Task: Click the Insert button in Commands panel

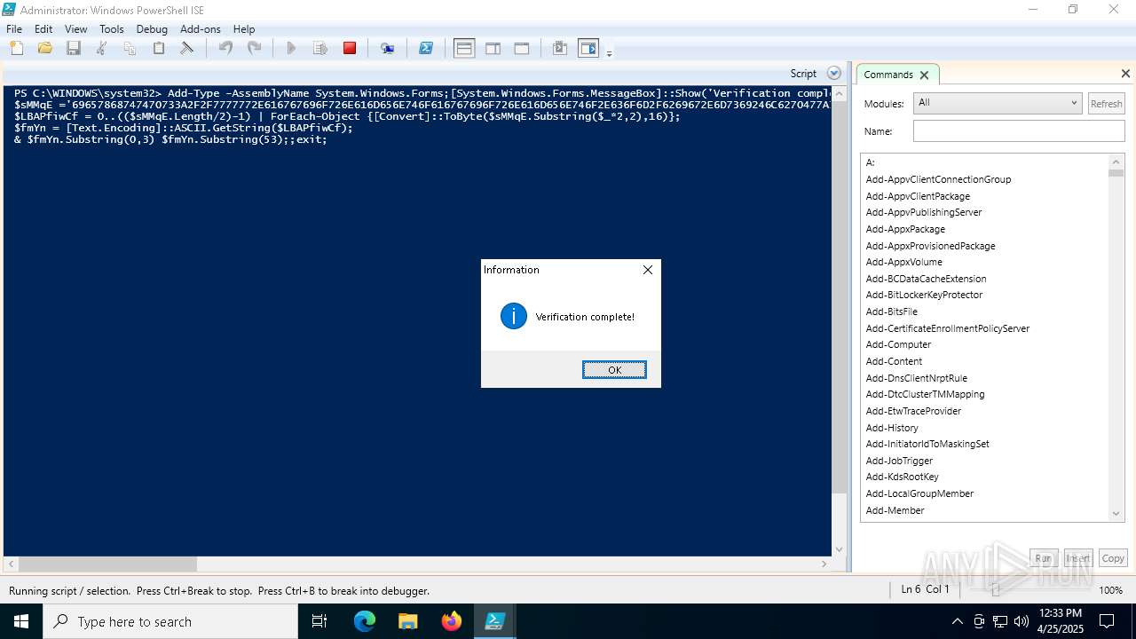Action: point(1078,558)
